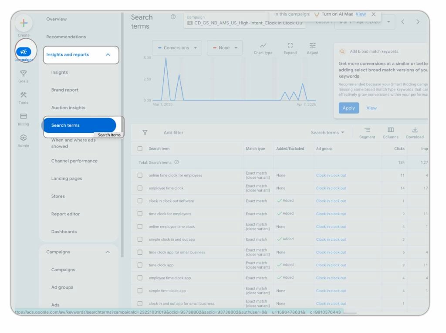Select the 'time clock app' row checkbox
446x333 pixels.
140,265
